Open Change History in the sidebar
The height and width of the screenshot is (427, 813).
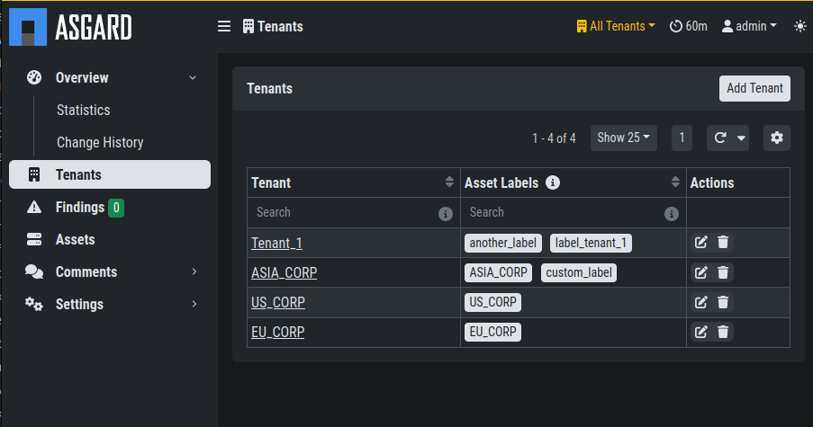click(100, 142)
